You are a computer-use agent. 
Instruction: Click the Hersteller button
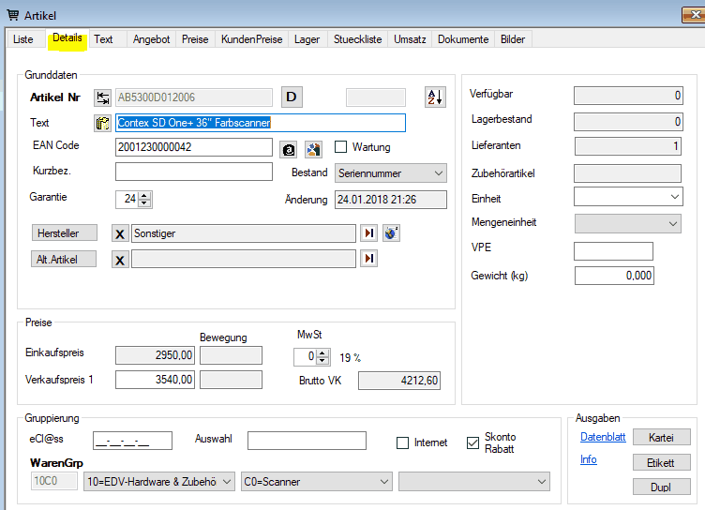coord(65,232)
